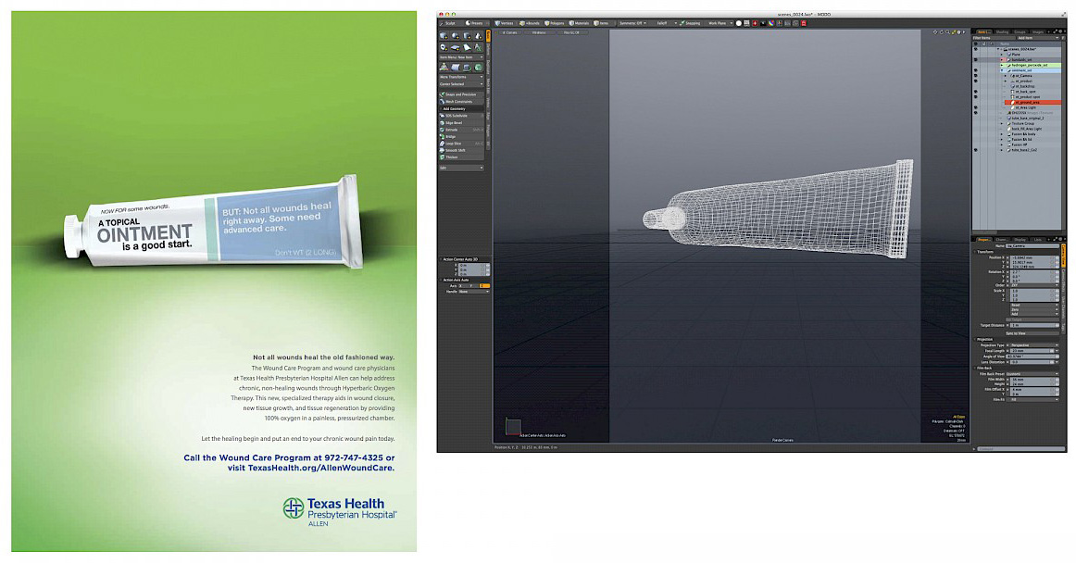Open the Projection Type dropdown
1076x563 pixels.
click(x=1034, y=345)
